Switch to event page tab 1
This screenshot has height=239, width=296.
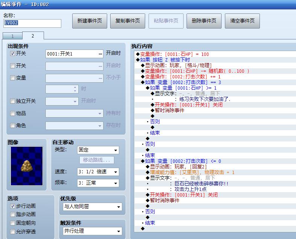12,36
